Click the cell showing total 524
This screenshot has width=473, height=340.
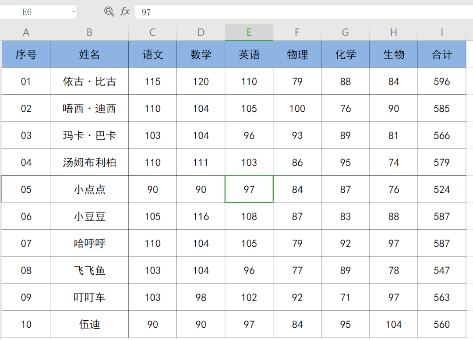[x=441, y=189]
